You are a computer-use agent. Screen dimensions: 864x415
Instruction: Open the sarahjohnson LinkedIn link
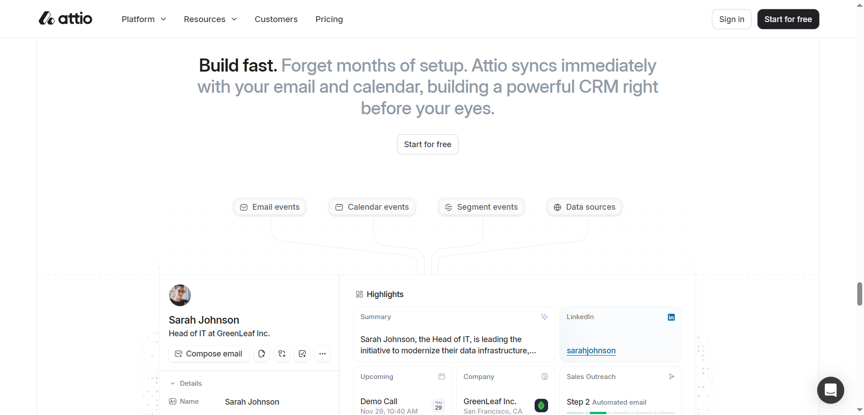(x=591, y=351)
